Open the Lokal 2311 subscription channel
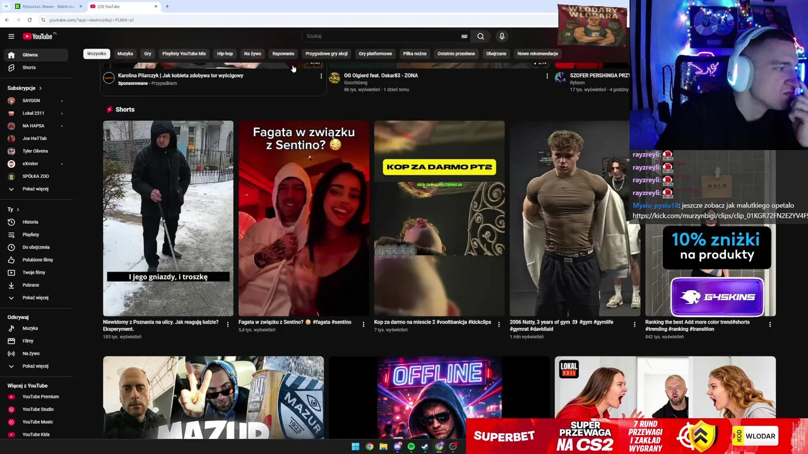 [x=35, y=113]
